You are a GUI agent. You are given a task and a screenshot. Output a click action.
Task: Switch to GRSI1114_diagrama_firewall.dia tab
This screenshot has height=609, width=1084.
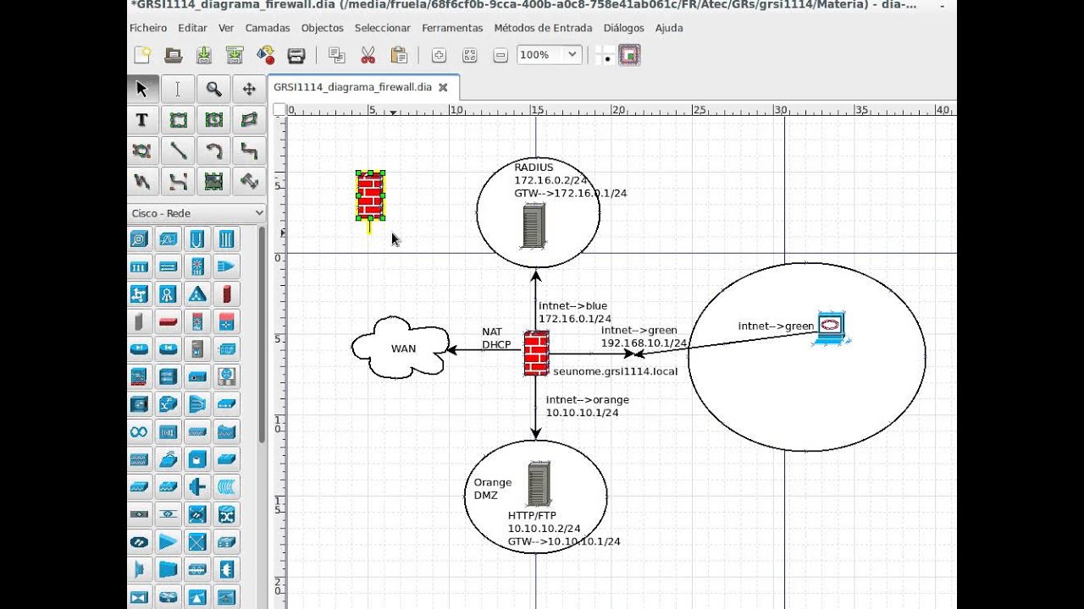click(352, 87)
